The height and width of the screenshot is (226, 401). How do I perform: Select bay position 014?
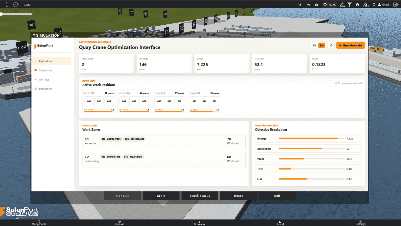click(204, 101)
